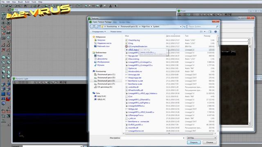
Task: Click the Undo toolbar icon
Action: tap(16, 6)
